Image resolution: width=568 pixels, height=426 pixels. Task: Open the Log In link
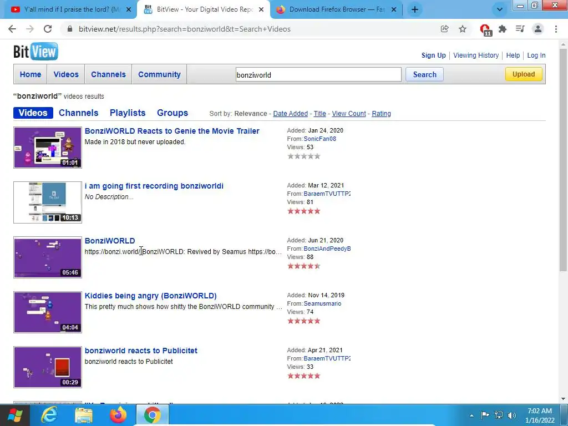[x=536, y=55]
